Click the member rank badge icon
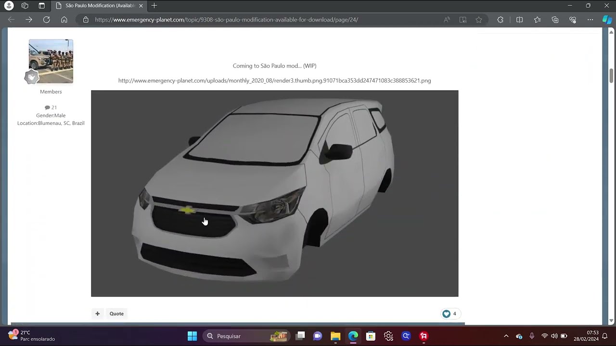Image resolution: width=616 pixels, height=346 pixels. 31,77
